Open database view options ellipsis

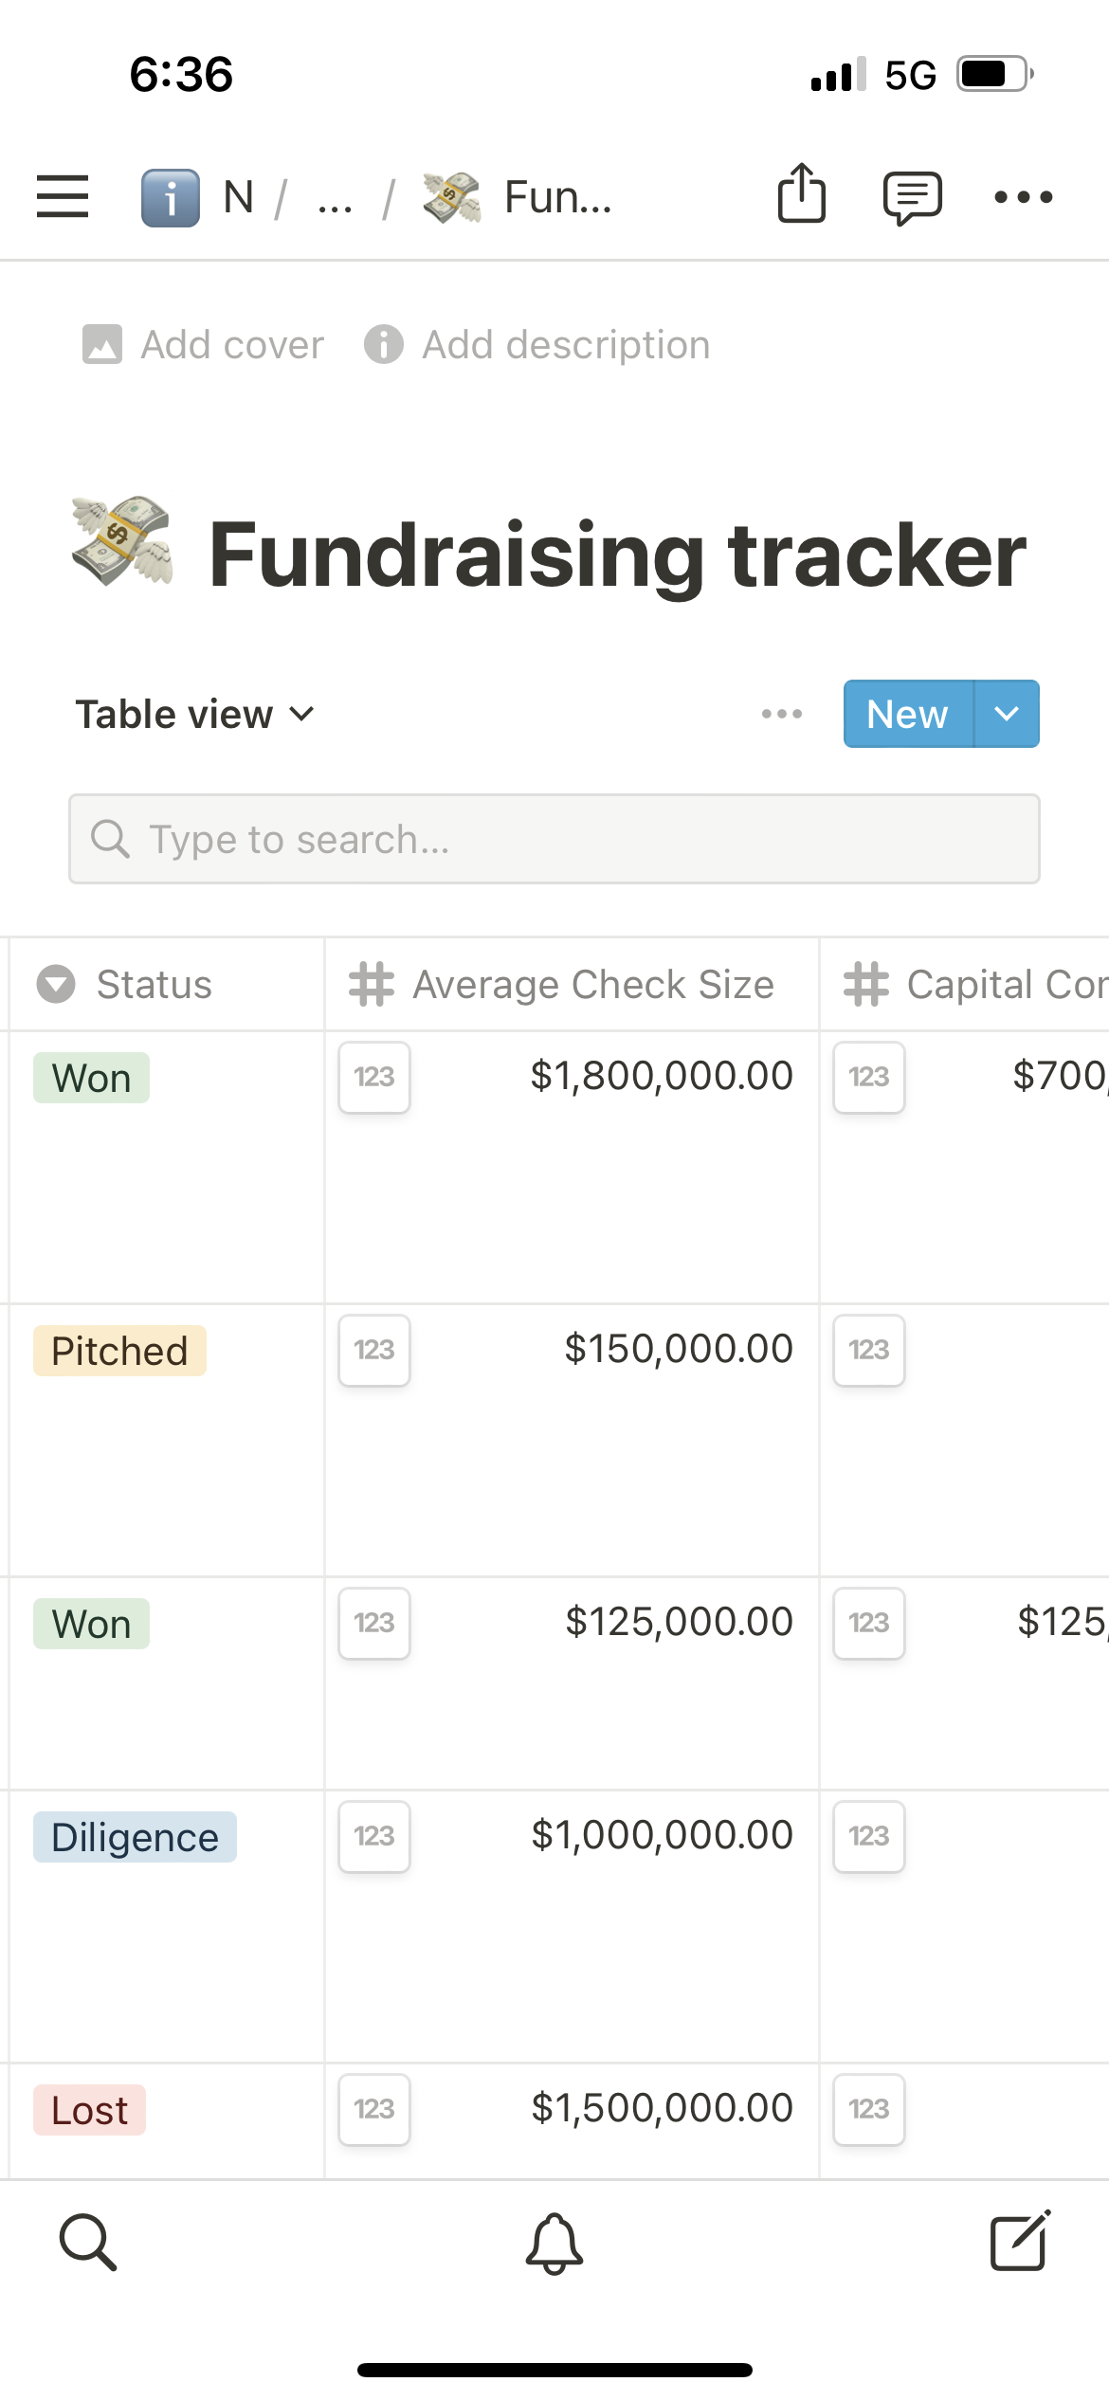point(782,714)
